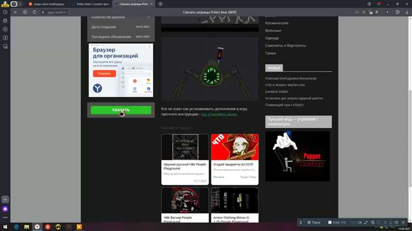Open the 'как установить моды' instruction link
Viewport: 412px width, 231px height.
[x=219, y=114]
